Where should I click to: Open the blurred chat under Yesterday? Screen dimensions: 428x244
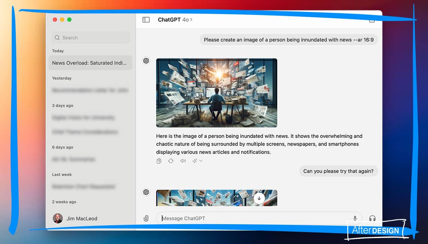pyautogui.click(x=90, y=90)
